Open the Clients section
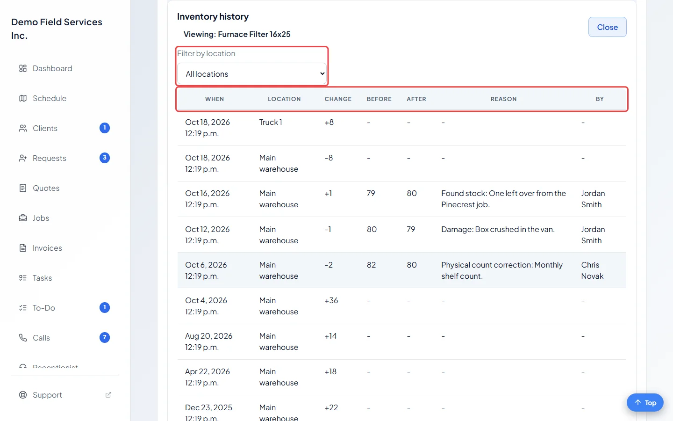 65,128
